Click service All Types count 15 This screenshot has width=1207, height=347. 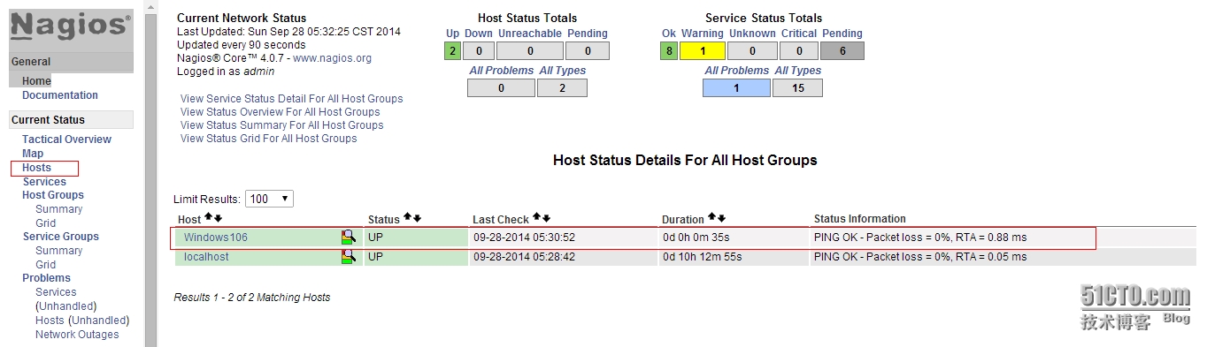coord(797,88)
